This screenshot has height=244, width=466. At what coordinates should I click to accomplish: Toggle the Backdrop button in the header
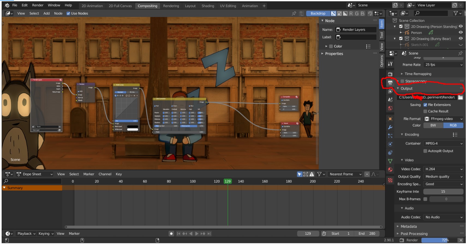tap(318, 13)
